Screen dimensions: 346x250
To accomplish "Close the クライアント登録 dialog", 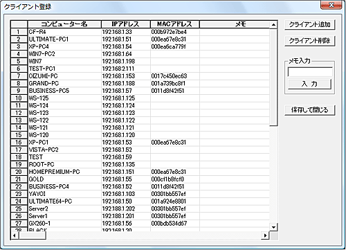I will pyautogui.click(x=331, y=5).
